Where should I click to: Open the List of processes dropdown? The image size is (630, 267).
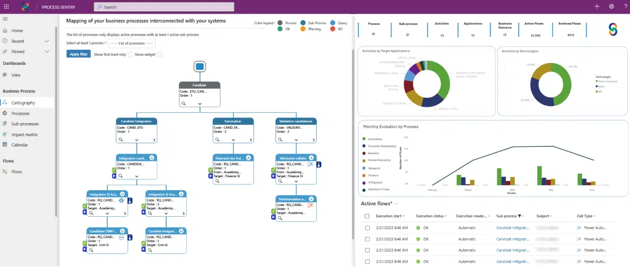[x=132, y=43]
